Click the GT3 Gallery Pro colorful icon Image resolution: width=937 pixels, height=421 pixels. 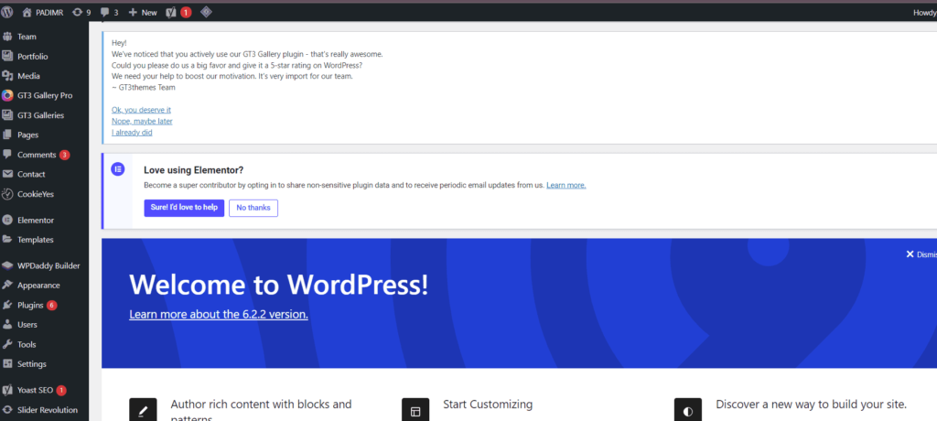coord(7,96)
